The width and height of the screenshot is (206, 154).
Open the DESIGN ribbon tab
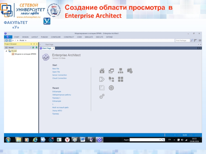coord(25,37)
